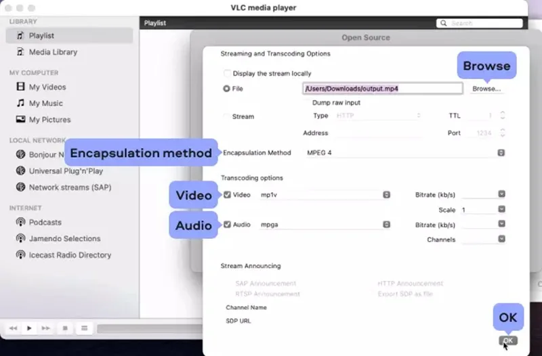The height and width of the screenshot is (356, 542).
Task: Adjust the Port stepper arrows
Action: click(x=503, y=133)
